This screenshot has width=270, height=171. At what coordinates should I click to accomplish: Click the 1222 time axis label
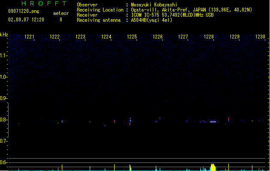[x=55, y=37]
